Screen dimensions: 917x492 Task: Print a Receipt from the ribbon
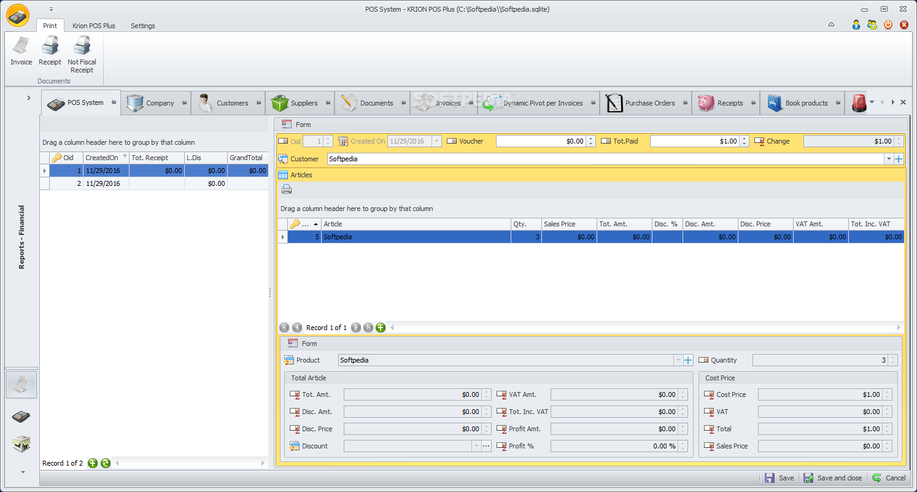pos(50,51)
